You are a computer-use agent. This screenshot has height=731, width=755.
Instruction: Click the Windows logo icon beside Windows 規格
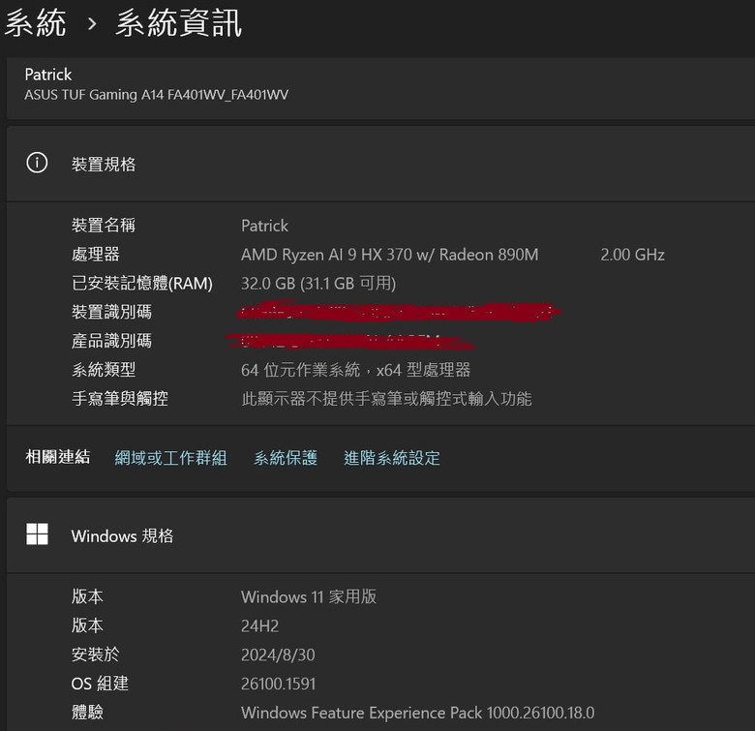coord(37,534)
